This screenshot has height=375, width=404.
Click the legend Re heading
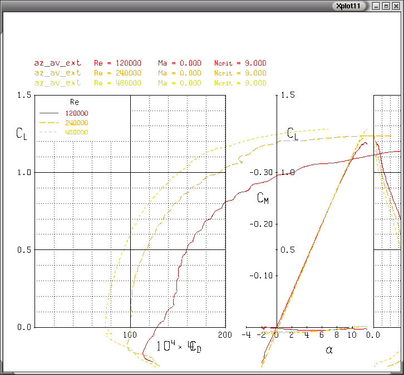click(x=75, y=102)
